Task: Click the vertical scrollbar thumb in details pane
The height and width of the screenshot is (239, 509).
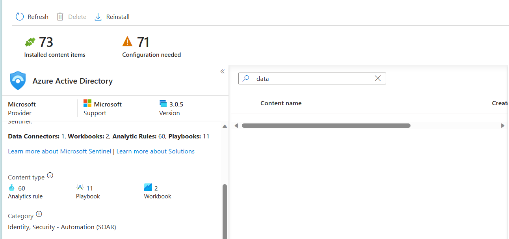Action: click(x=225, y=211)
